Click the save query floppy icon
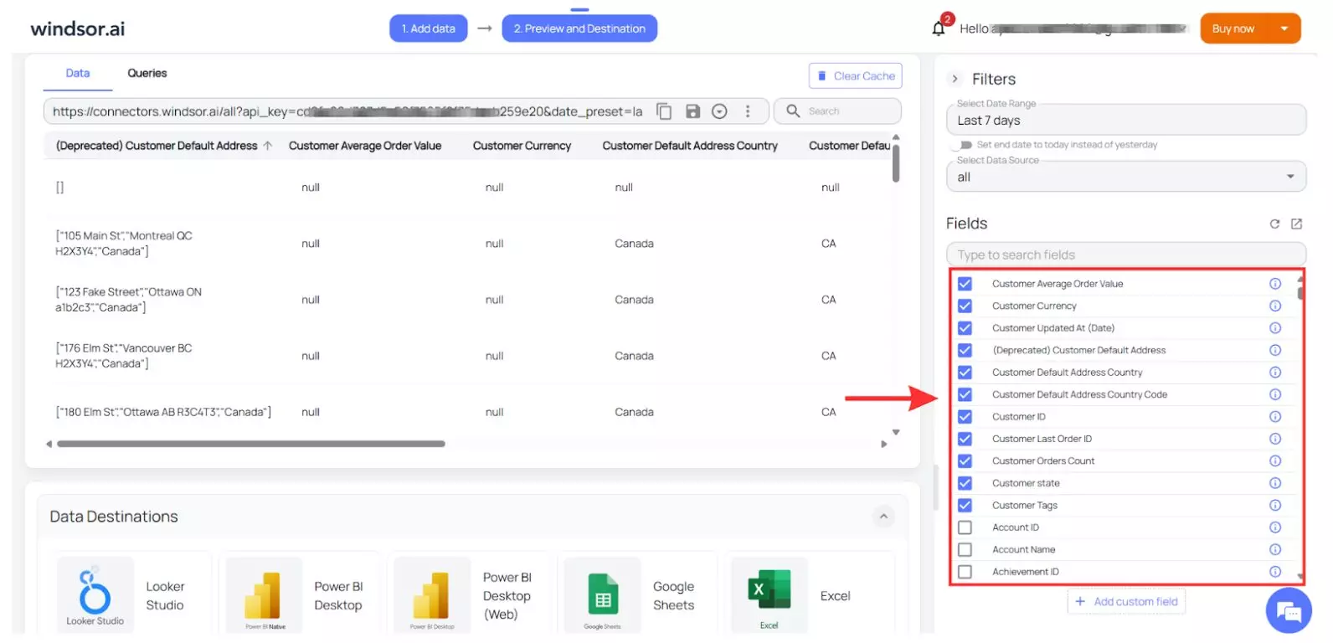Image resolution: width=1333 pixels, height=643 pixels. [x=692, y=111]
